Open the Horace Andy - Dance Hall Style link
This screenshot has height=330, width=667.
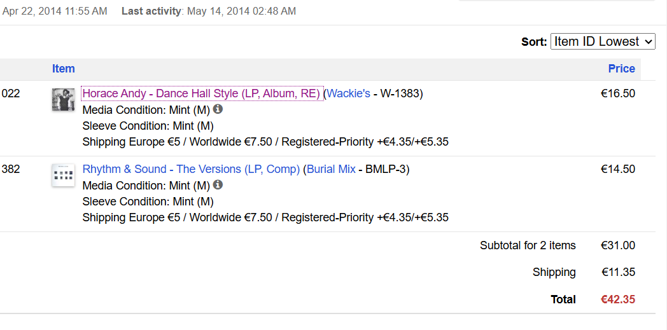point(201,93)
